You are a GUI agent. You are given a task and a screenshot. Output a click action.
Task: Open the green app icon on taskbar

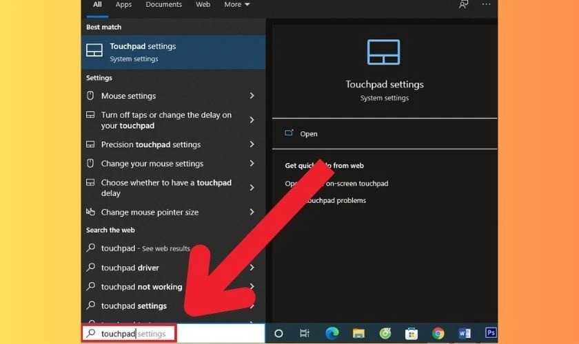[385, 334]
